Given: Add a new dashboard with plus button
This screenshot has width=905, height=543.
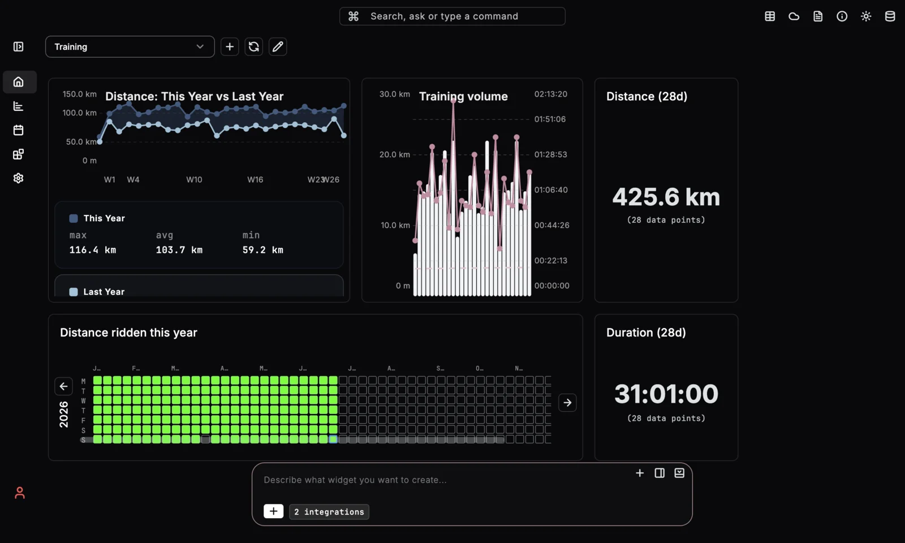Looking at the screenshot, I should [230, 47].
